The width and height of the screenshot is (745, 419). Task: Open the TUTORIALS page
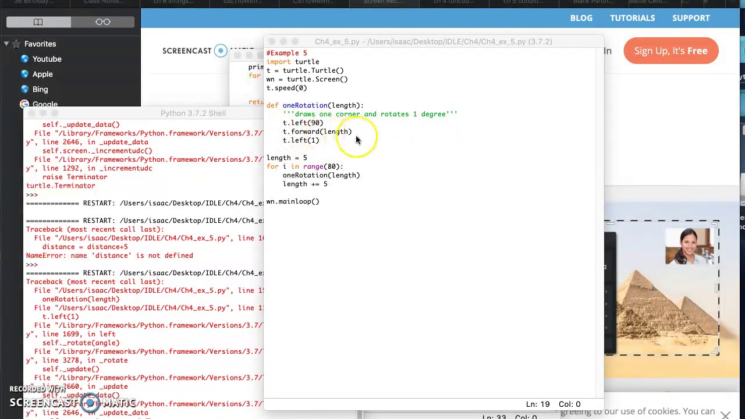[x=633, y=18]
